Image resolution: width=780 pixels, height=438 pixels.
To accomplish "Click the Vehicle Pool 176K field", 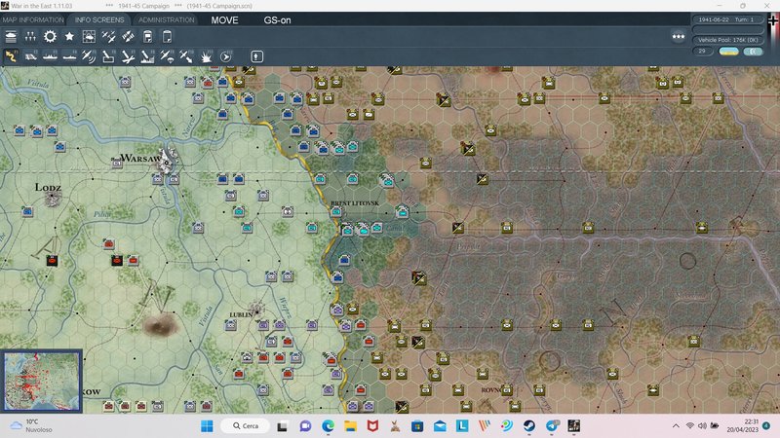I will coord(727,40).
